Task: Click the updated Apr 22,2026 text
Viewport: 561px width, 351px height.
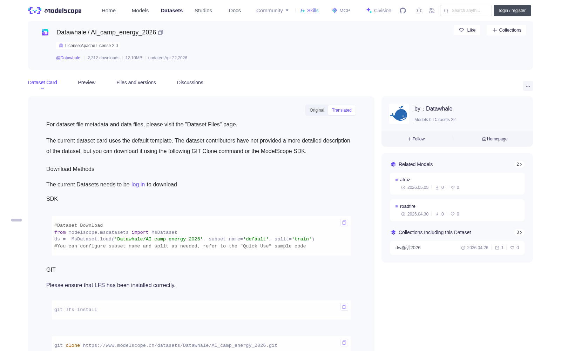Action: (x=168, y=58)
